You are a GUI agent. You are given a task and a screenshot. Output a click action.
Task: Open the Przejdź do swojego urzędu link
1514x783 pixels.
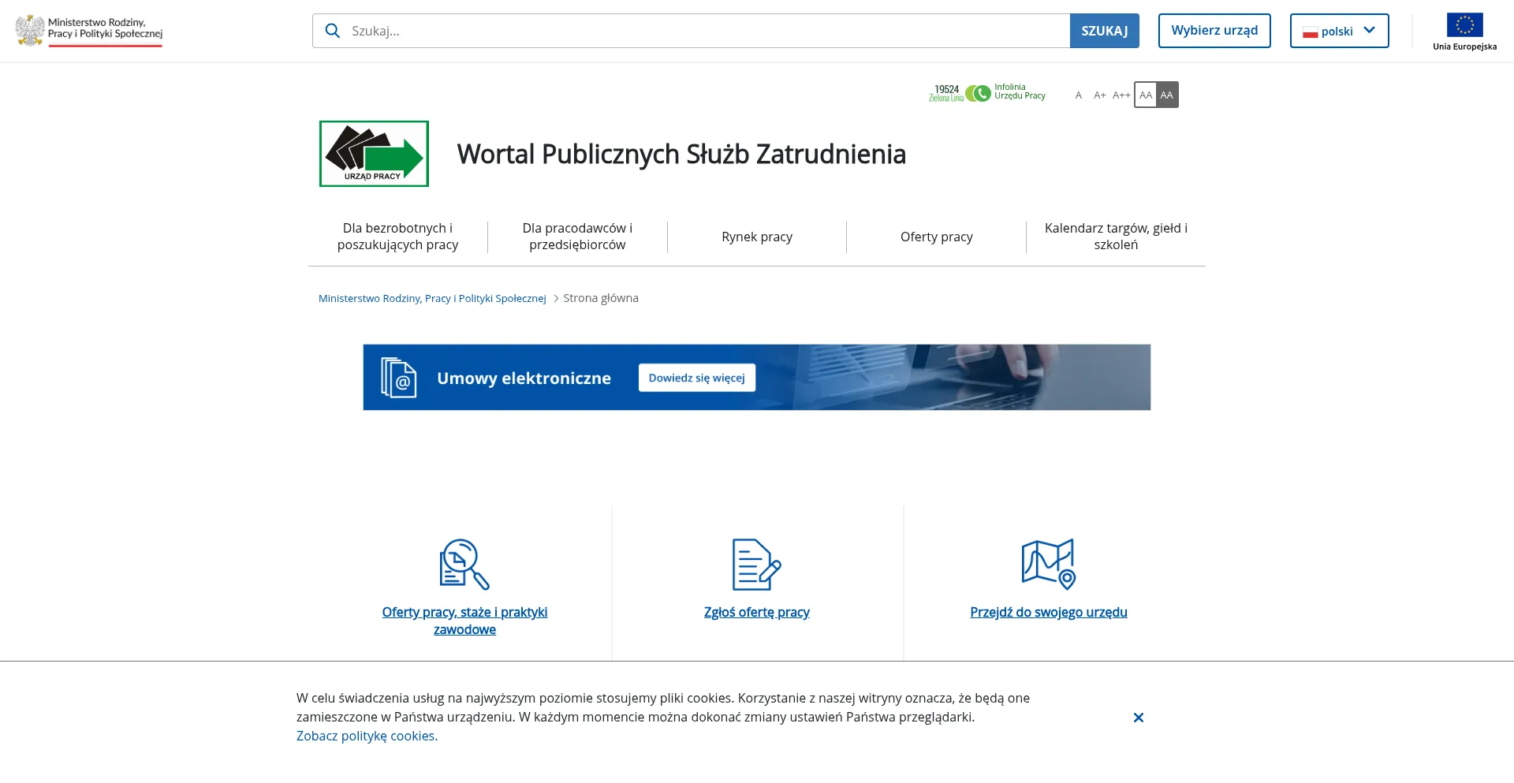pos(1049,612)
